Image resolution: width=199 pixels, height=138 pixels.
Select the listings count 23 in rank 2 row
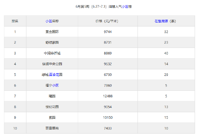pyautogui.click(x=166, y=42)
